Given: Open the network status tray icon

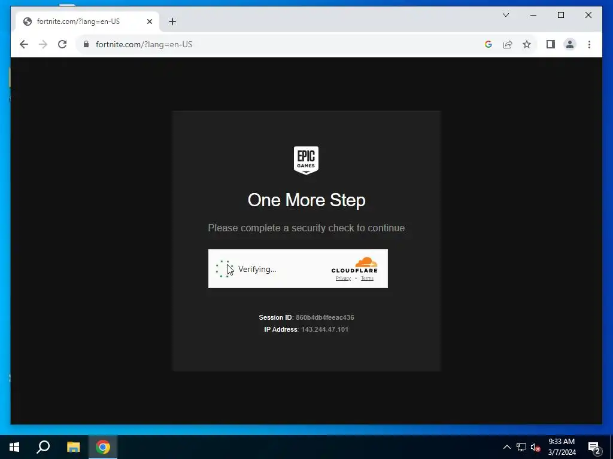Looking at the screenshot, I should click(x=521, y=447).
